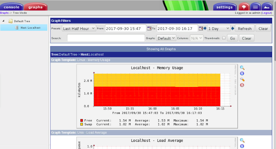Shift time span forward with right arrow
The height and width of the screenshot is (149, 276).
click(233, 28)
